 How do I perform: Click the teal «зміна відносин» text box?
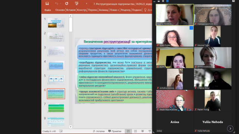click(115, 81)
